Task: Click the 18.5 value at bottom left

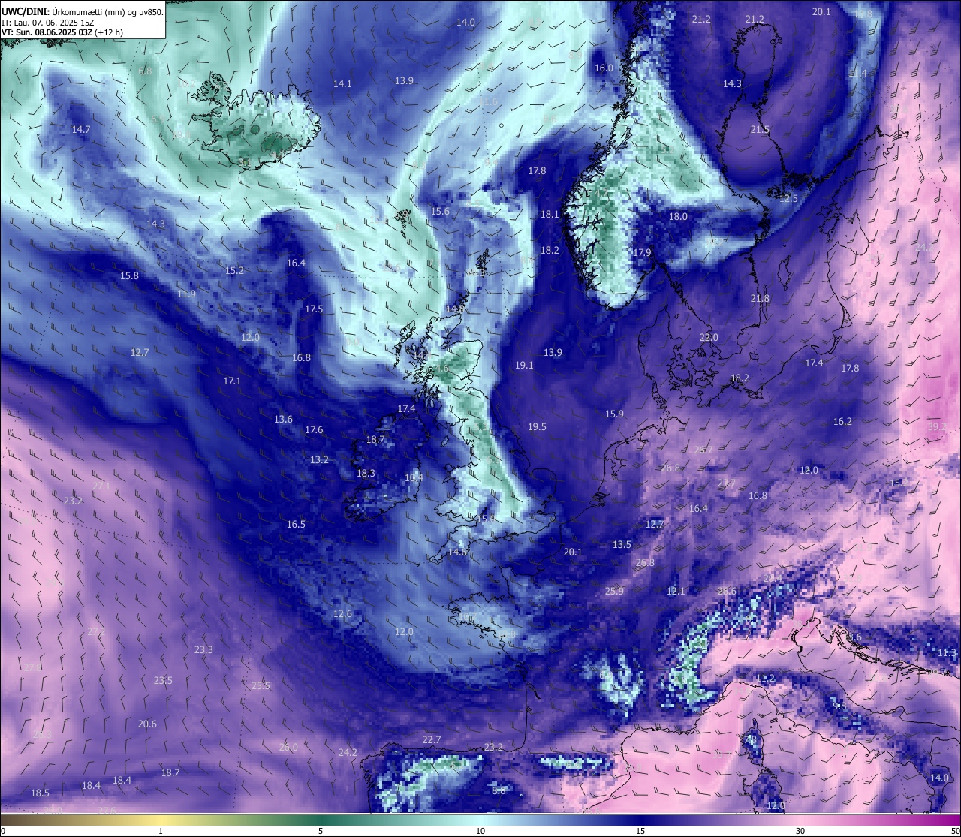Action: click(x=40, y=793)
